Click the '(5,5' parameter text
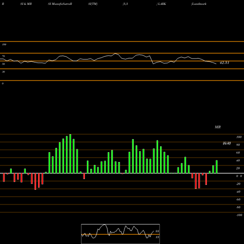The image size is (244, 244). pyautogui.click(x=125, y=4)
